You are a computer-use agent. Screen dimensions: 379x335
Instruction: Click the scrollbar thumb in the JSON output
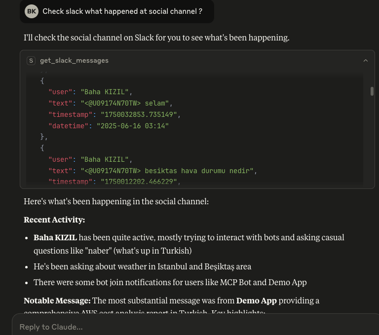(x=372, y=91)
